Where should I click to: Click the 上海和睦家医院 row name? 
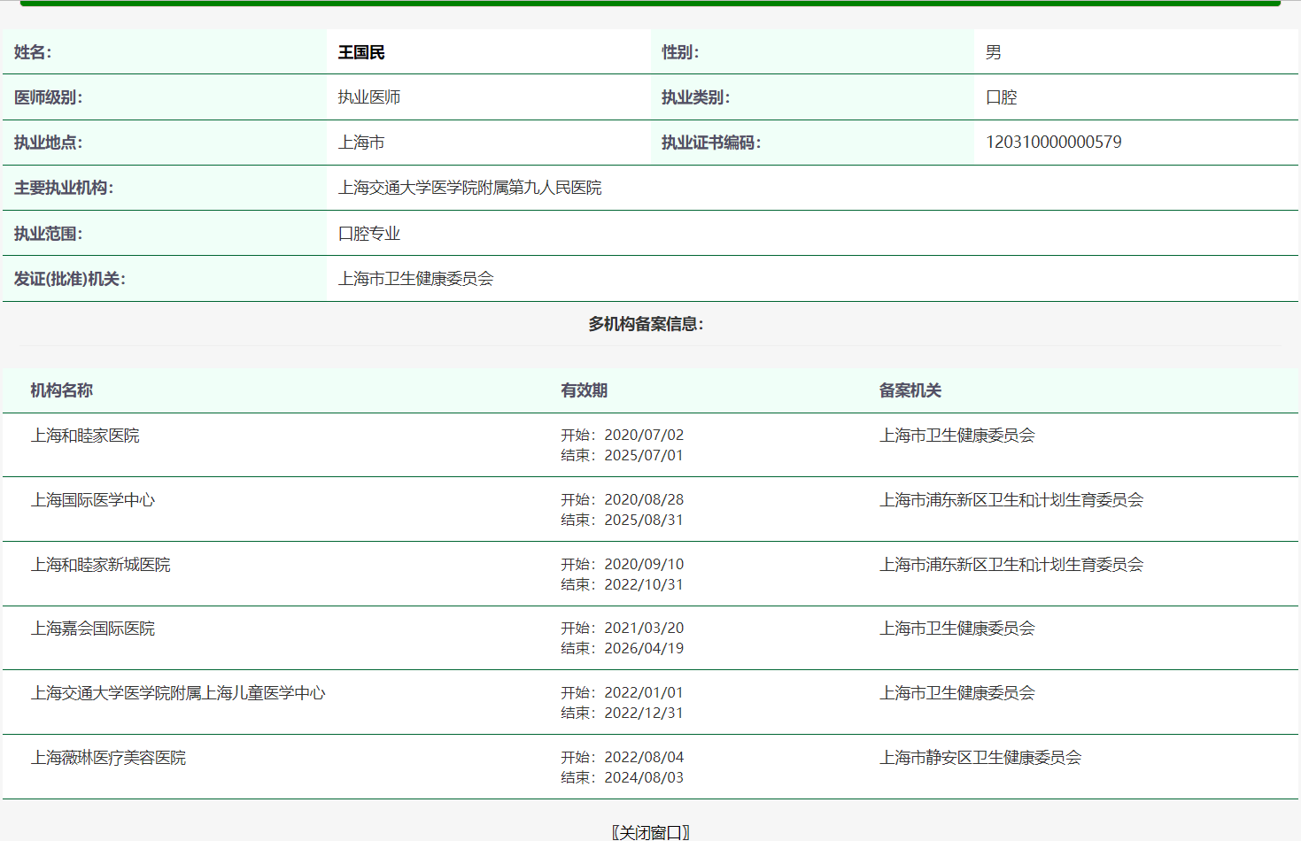click(x=85, y=436)
